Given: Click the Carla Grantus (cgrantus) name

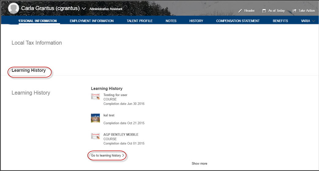Looking at the screenshot, I should pyautogui.click(x=50, y=8).
